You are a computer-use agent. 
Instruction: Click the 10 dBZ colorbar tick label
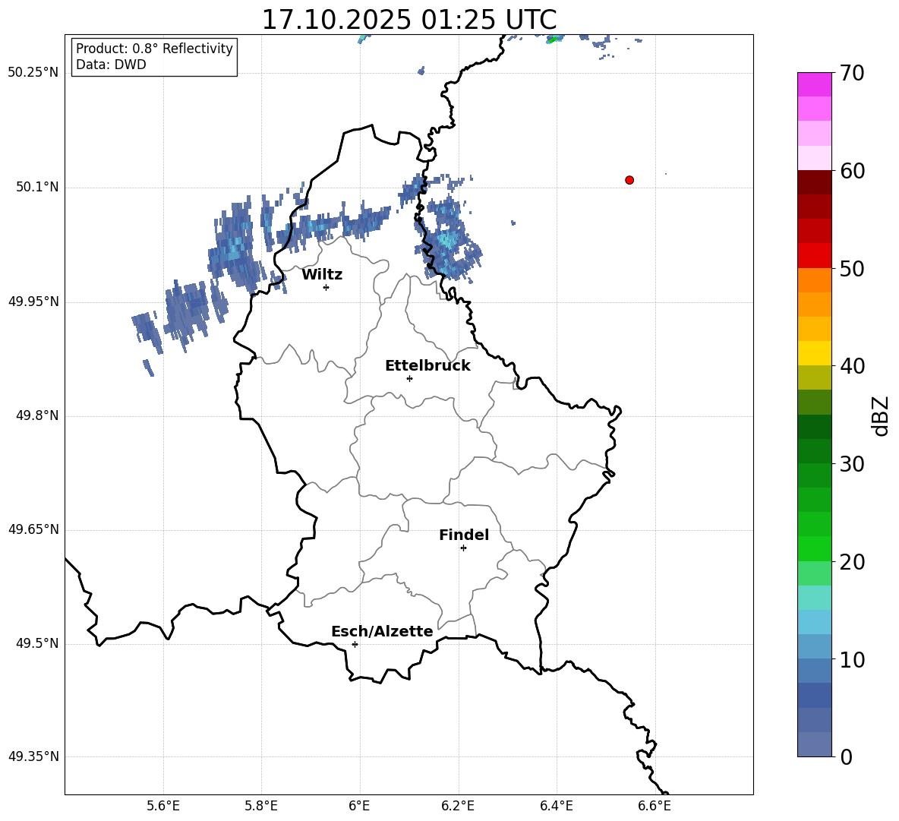point(852,660)
